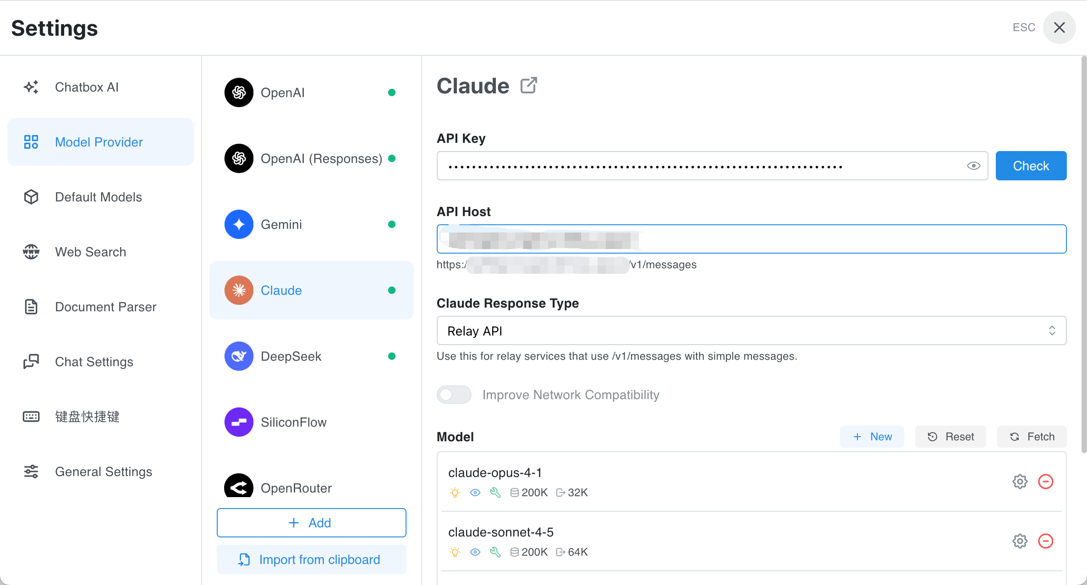Click the Check API key button

tap(1031, 166)
